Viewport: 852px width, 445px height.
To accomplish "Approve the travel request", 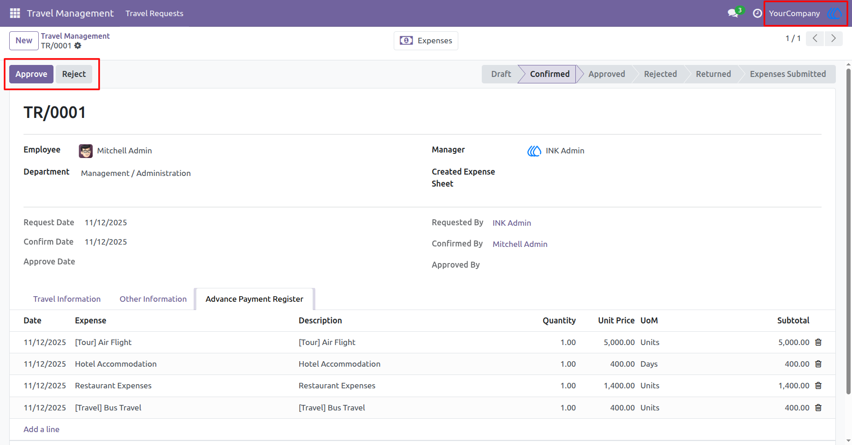I will tap(31, 74).
